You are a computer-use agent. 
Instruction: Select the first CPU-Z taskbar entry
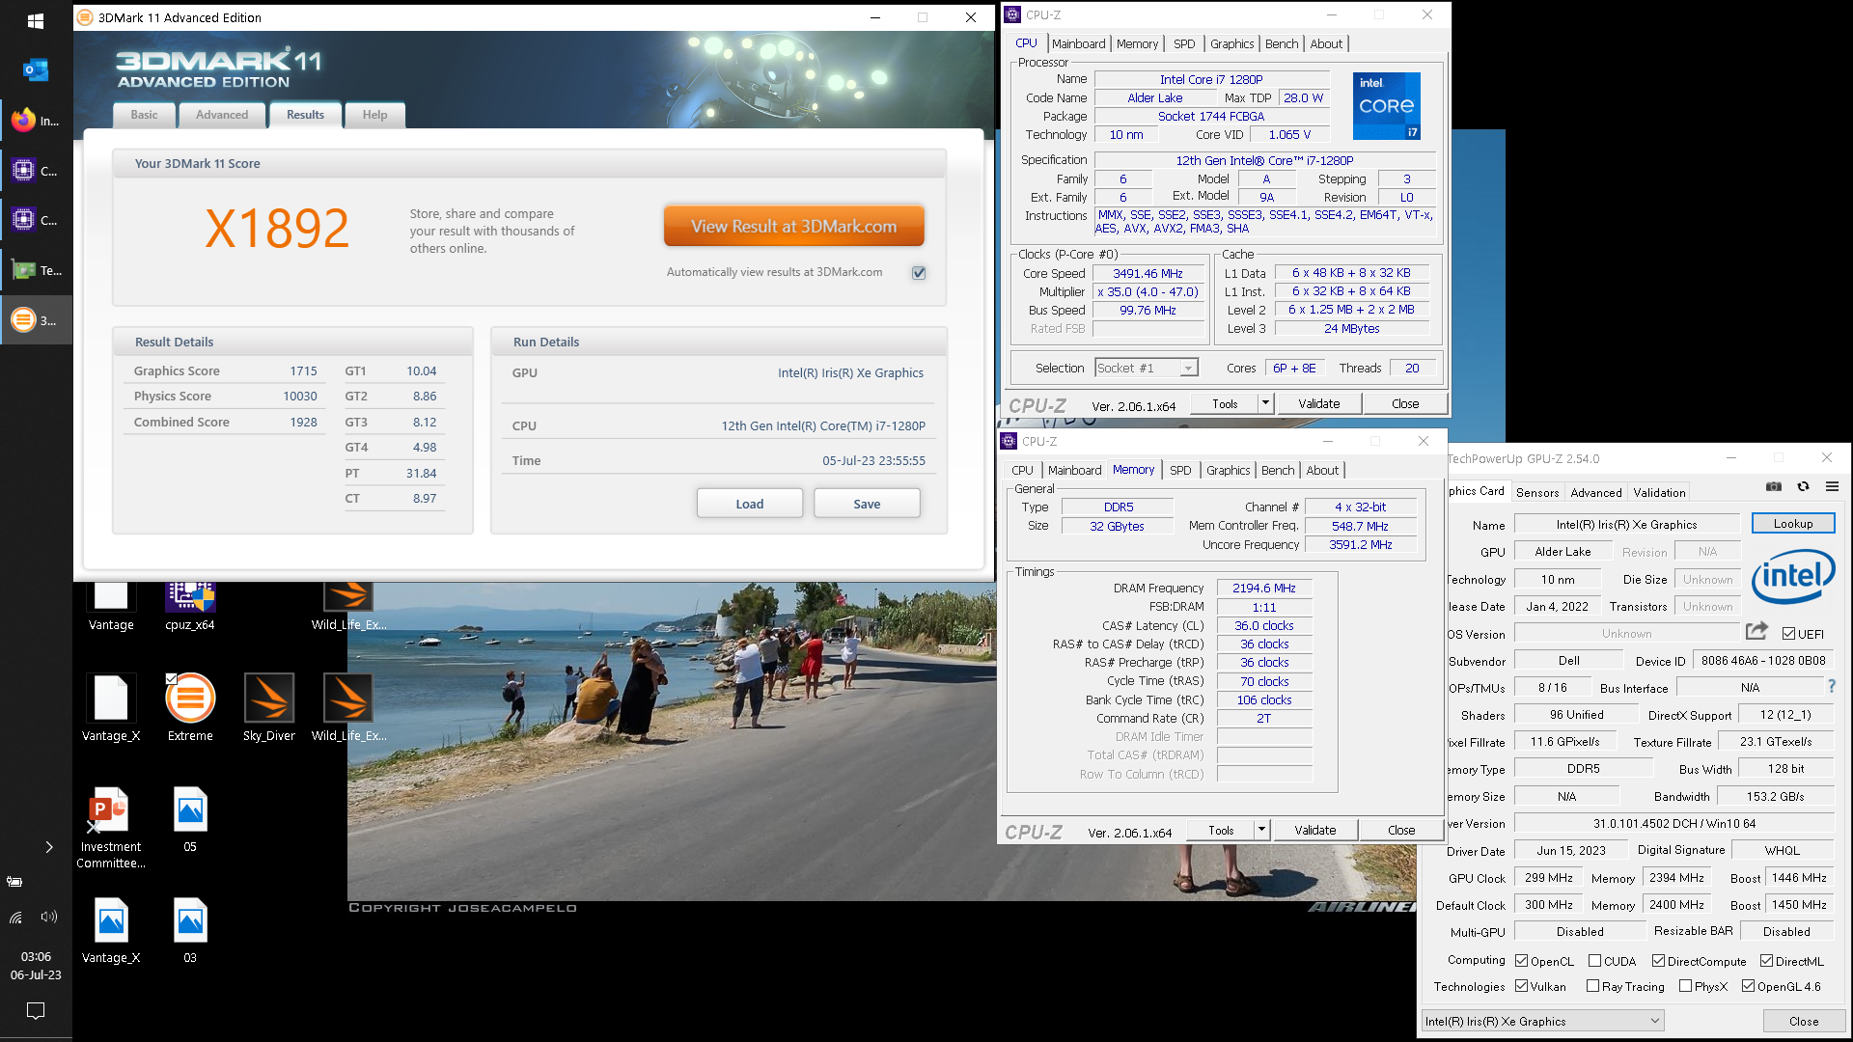36,171
